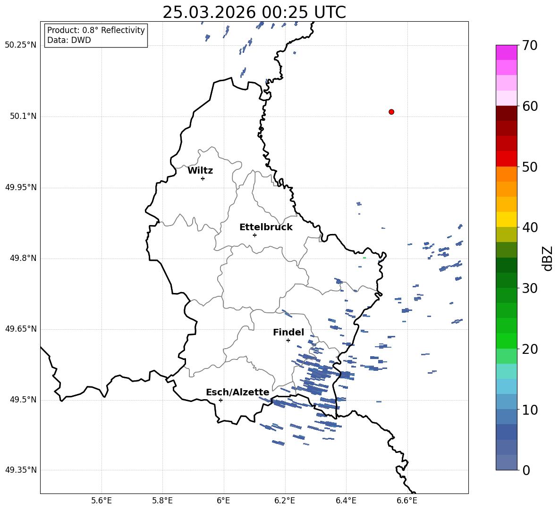Click the Findel station cross marker
The height and width of the screenshot is (510, 559).
(288, 341)
